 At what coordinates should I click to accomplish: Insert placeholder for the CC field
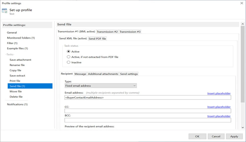coord(219,107)
